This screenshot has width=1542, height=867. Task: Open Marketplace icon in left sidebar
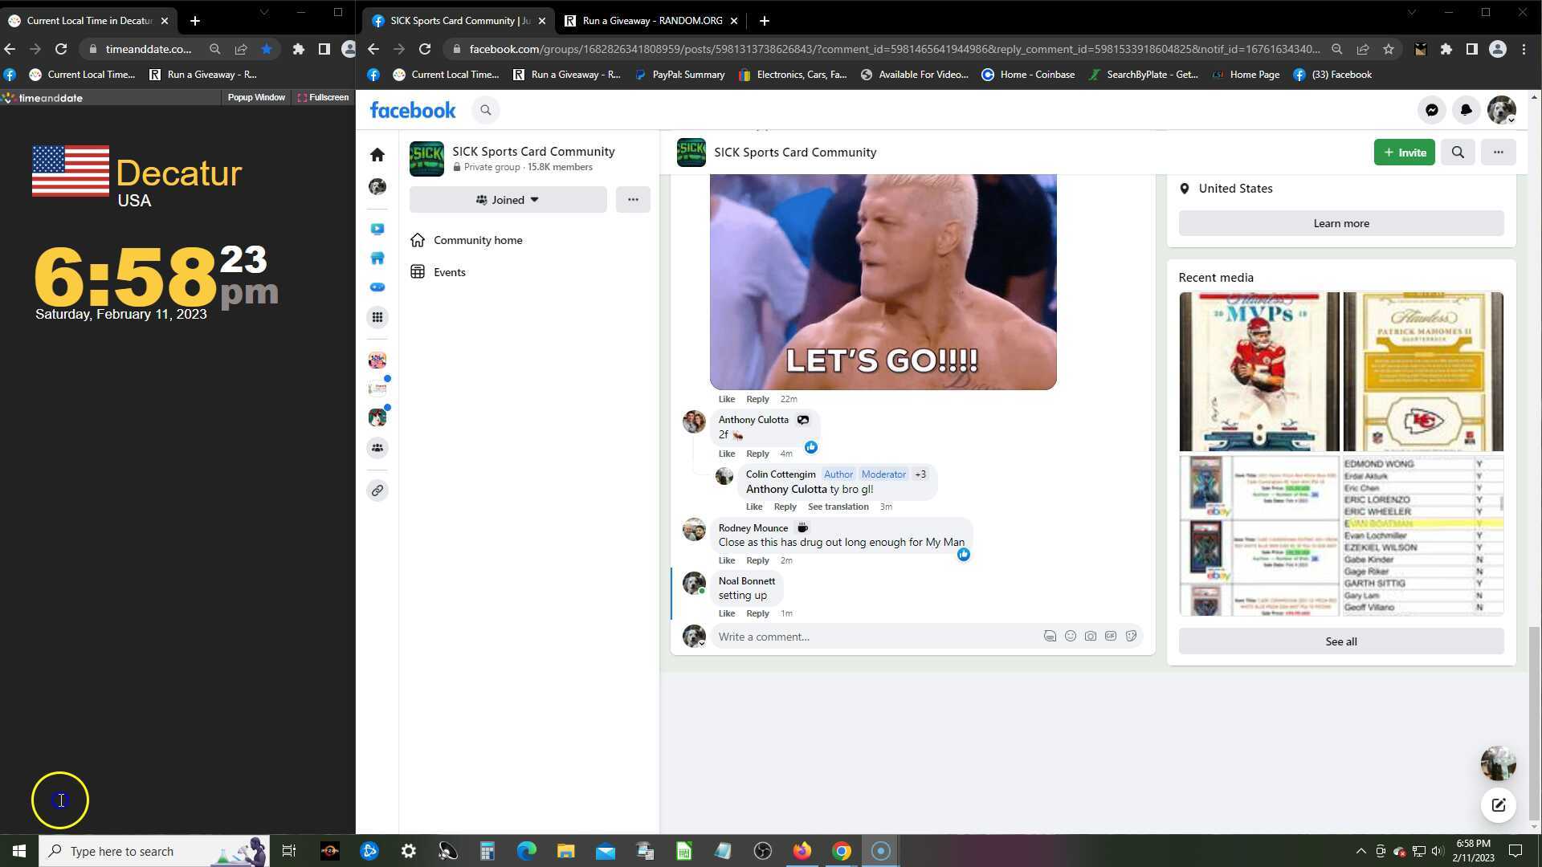pos(377,258)
